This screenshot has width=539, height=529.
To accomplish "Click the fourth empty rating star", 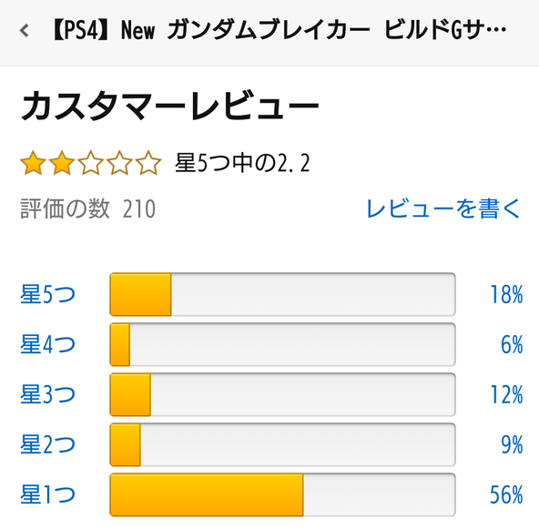I will [119, 163].
